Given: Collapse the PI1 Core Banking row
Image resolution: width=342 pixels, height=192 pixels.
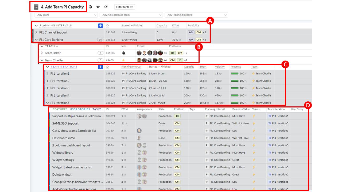Looking at the screenshot, I should [x=36, y=39].
